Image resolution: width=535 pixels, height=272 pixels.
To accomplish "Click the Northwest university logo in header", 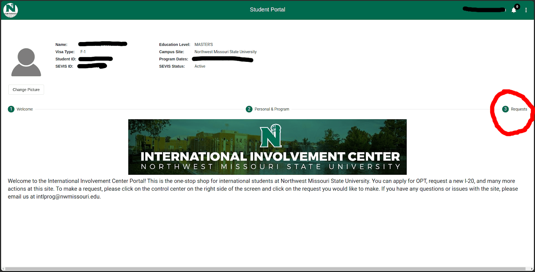I will point(10,10).
